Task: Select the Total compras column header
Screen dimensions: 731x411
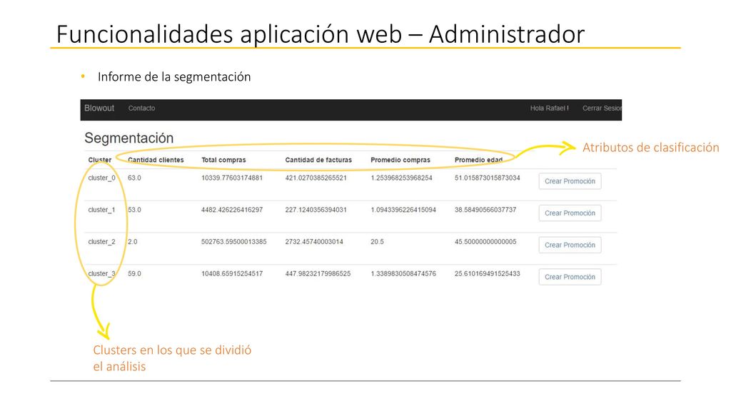Action: [223, 160]
